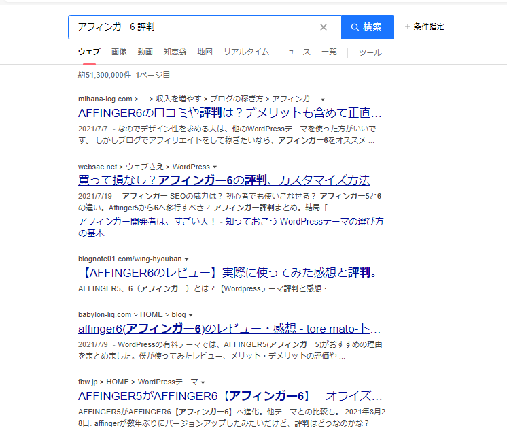Open the 一覧 tab
This screenshot has width=507, height=447.
(329, 52)
